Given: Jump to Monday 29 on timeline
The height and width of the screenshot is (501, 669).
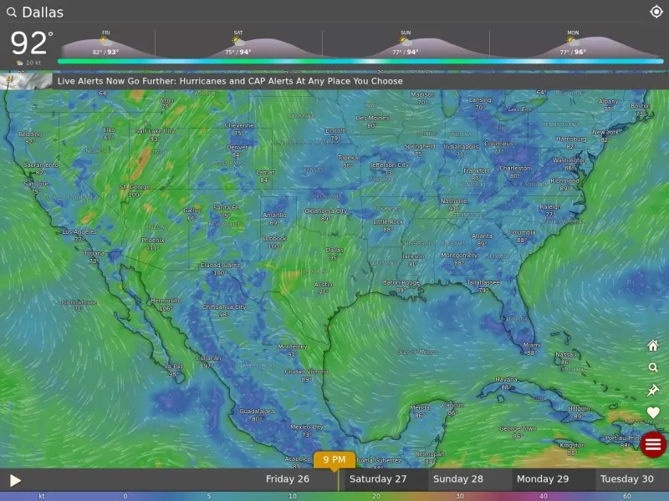Looking at the screenshot, I should 542,478.
